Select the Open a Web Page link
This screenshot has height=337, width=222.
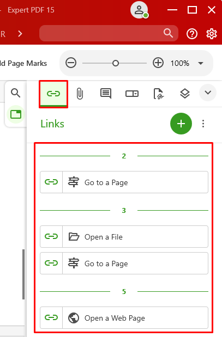tap(124, 317)
